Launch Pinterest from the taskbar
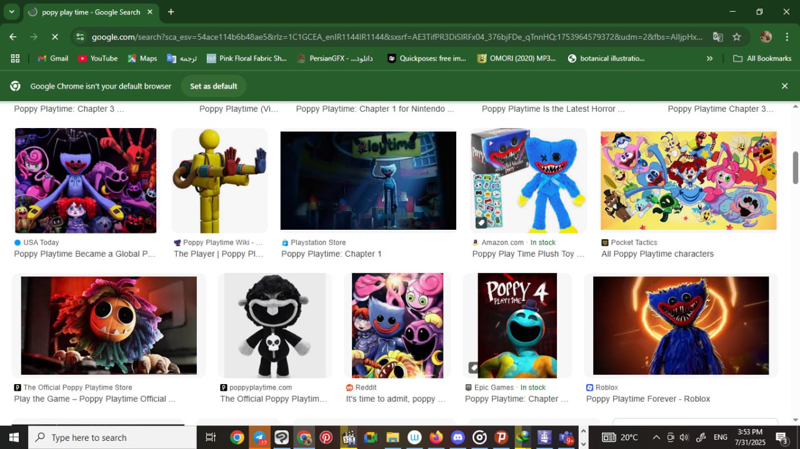 click(x=326, y=437)
